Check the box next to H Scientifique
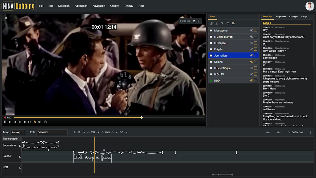 pyautogui.click(x=256, y=68)
